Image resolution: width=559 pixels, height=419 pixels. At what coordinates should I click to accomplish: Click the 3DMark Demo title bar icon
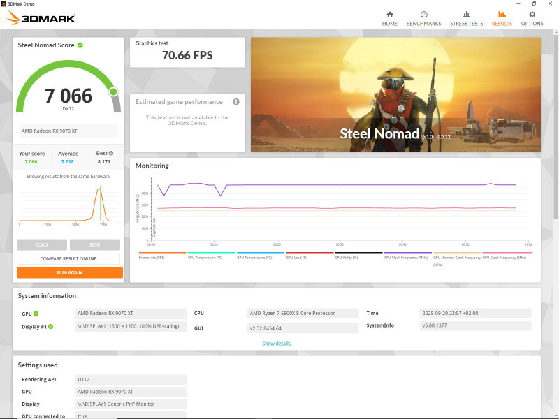coord(3,3)
